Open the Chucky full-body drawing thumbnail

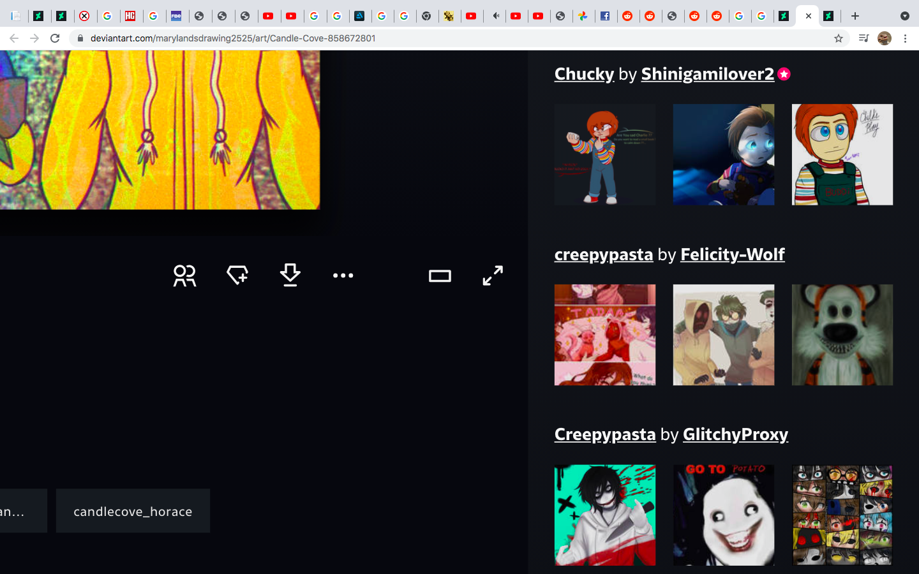click(x=605, y=154)
